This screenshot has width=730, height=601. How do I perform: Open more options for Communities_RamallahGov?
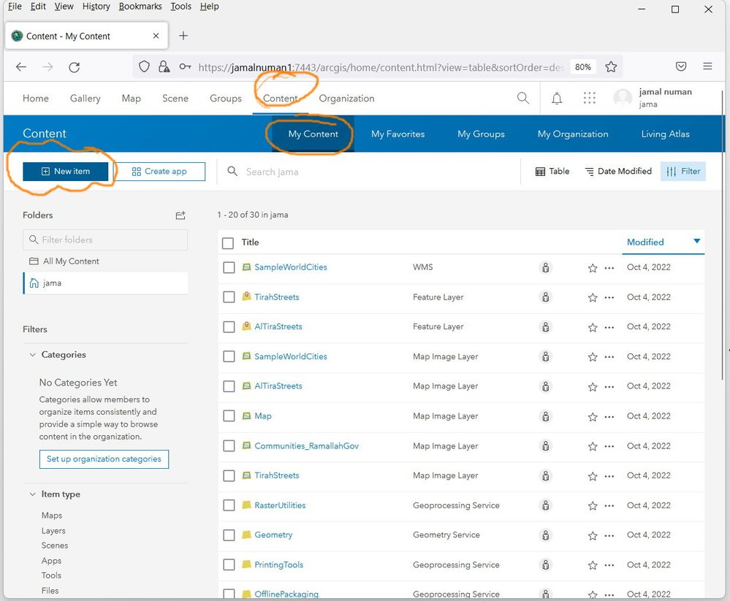point(609,447)
